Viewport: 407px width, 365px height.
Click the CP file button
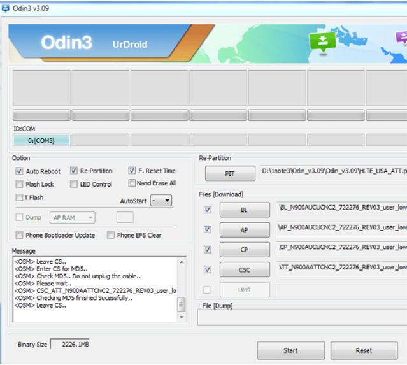(x=245, y=250)
